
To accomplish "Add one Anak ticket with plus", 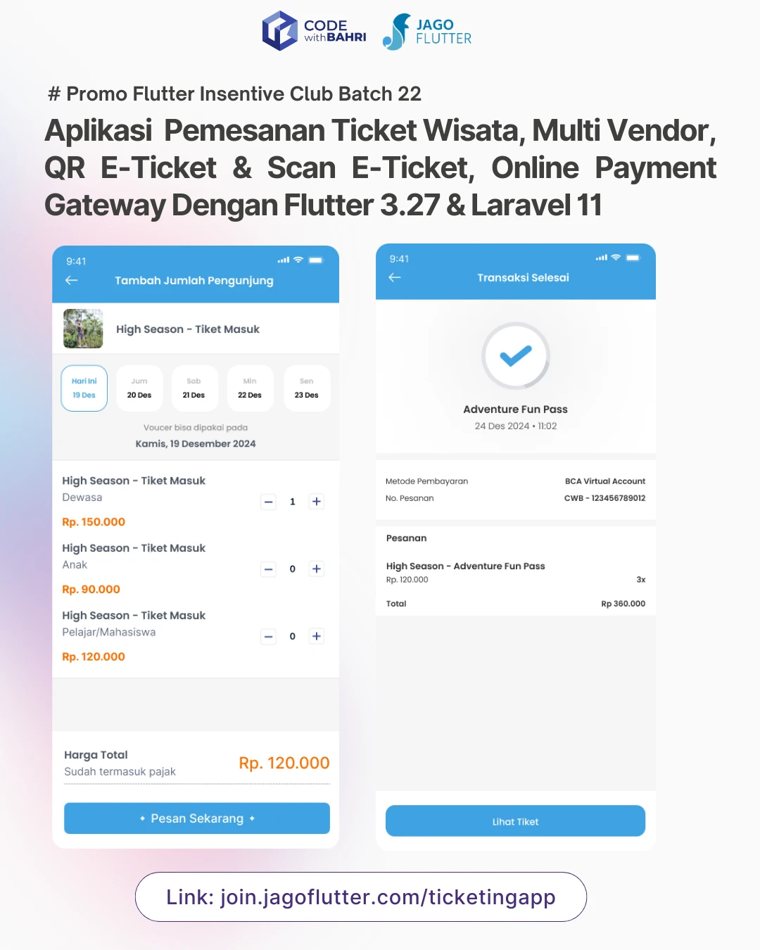I will (x=317, y=569).
